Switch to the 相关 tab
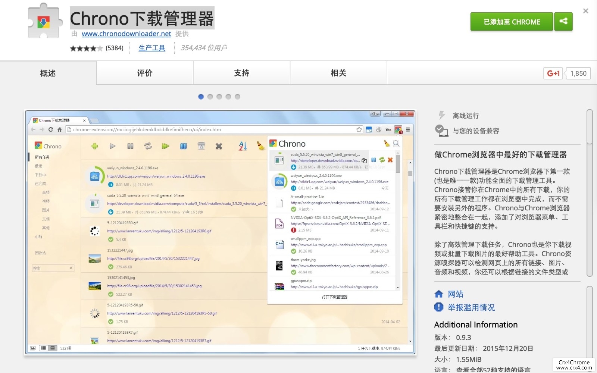 tap(338, 73)
